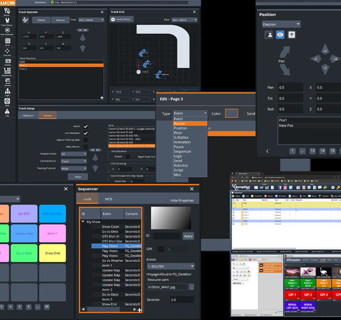Open the Tracking Protocol dropdown
The width and height of the screenshot is (341, 320).
tap(74, 168)
